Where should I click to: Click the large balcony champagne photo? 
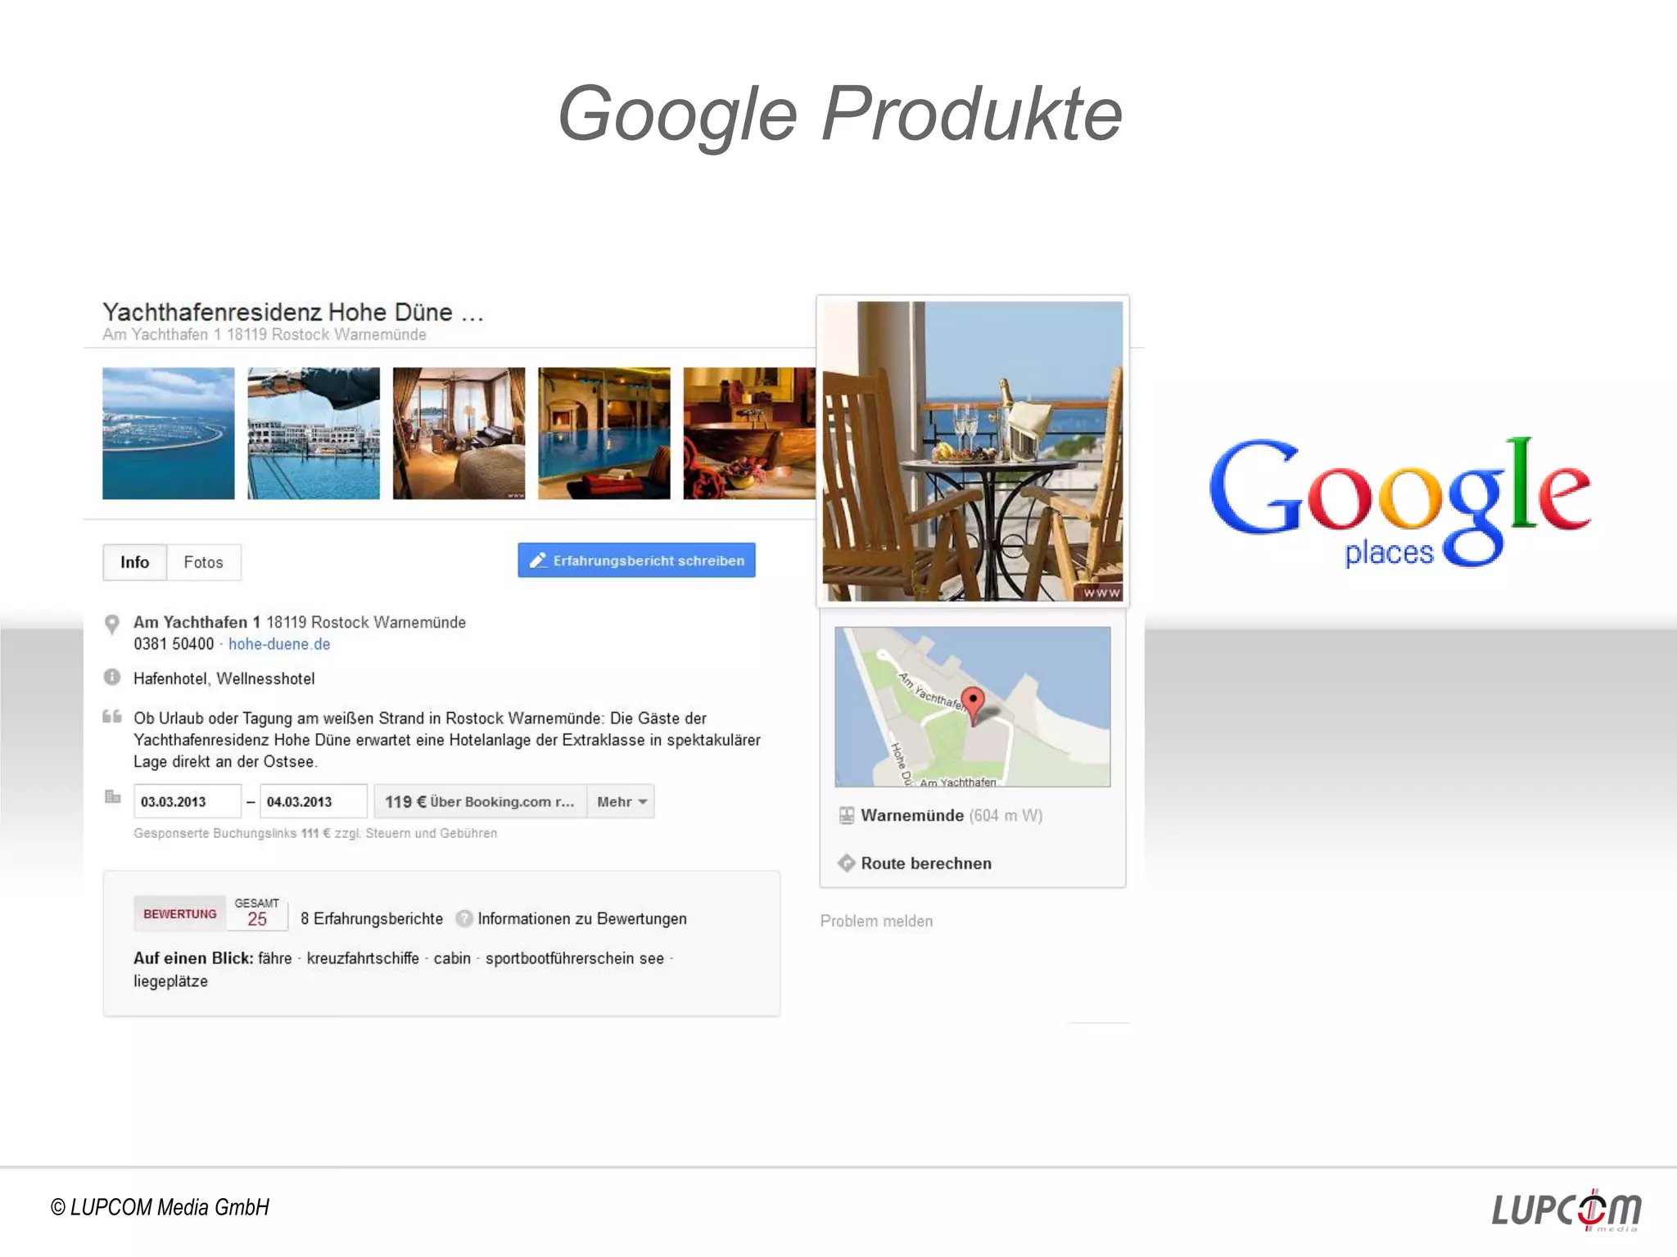[x=973, y=451]
